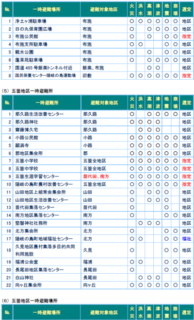
Task: Select '南方地区集落センター' entry
Action: [x=37, y=215]
